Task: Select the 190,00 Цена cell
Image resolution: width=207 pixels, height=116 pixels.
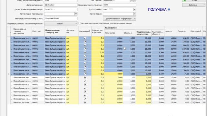Action: point(170,63)
